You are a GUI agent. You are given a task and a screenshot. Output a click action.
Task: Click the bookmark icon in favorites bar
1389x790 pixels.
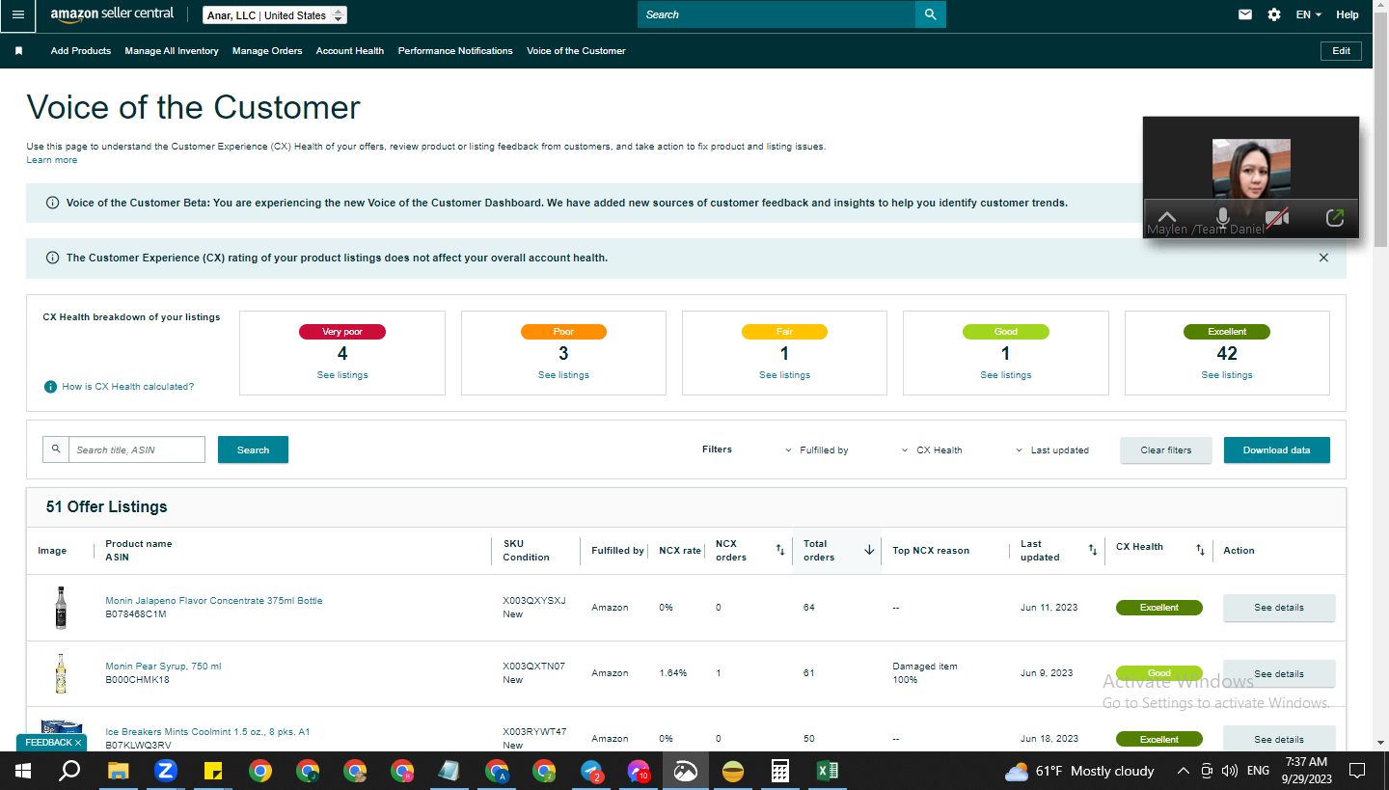click(x=18, y=51)
